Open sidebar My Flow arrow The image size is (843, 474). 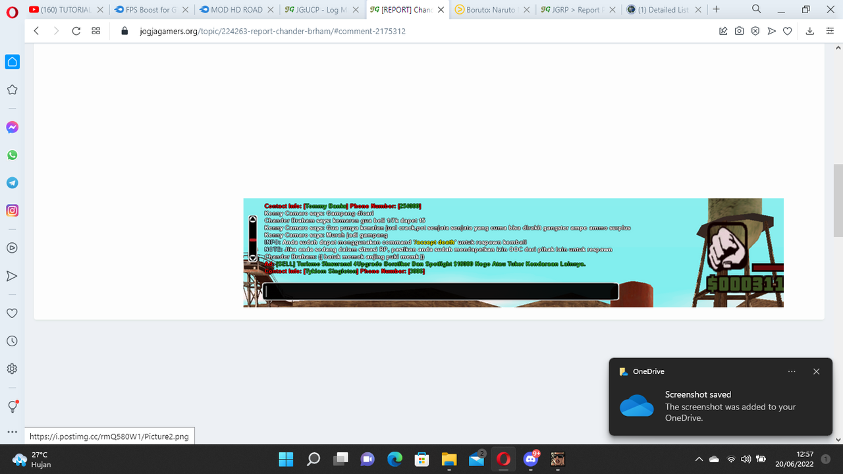(x=12, y=276)
